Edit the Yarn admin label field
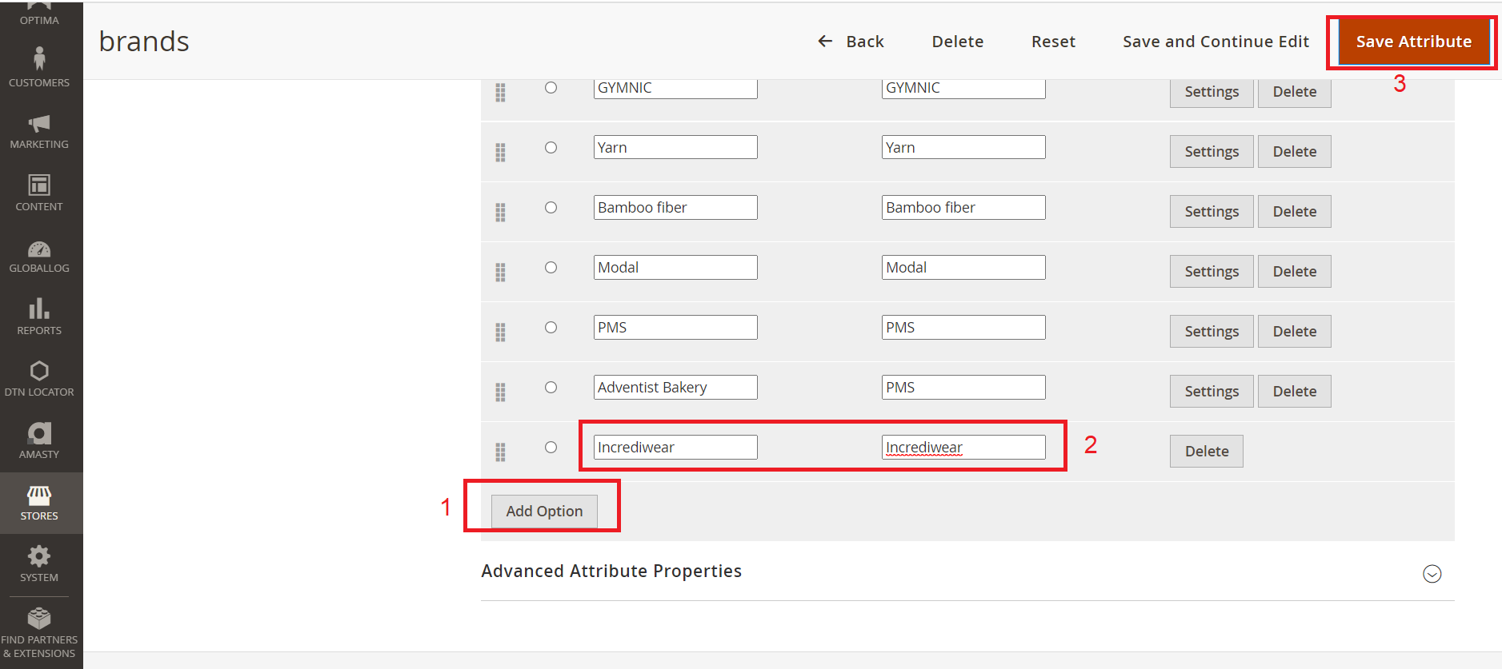The width and height of the screenshot is (1502, 669). (675, 147)
